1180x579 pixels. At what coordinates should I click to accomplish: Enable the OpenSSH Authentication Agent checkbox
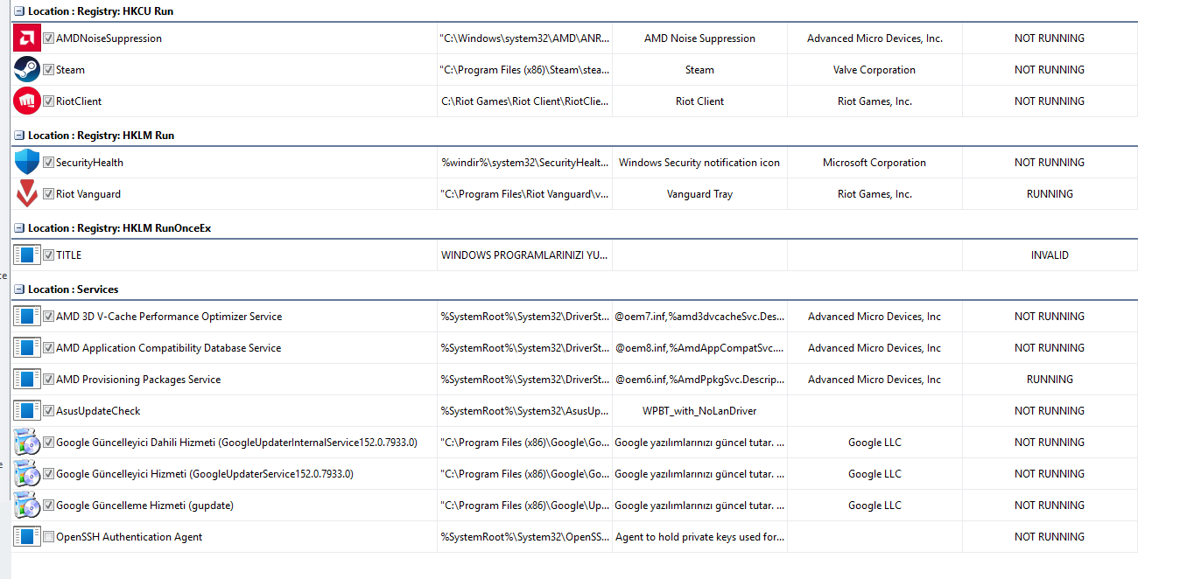pos(49,537)
